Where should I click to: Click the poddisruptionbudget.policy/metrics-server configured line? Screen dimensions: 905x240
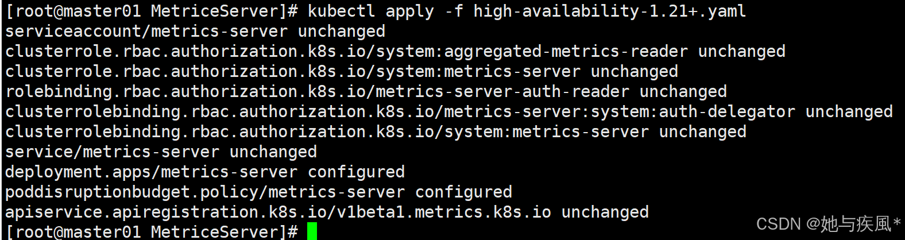click(x=258, y=192)
